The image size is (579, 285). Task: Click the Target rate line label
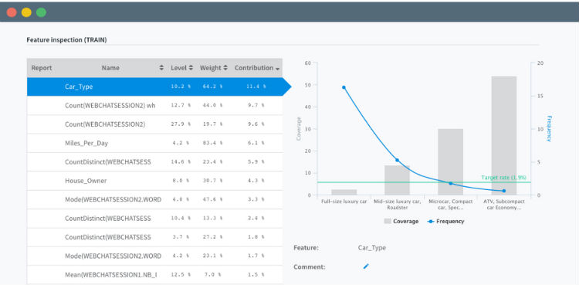(x=503, y=178)
